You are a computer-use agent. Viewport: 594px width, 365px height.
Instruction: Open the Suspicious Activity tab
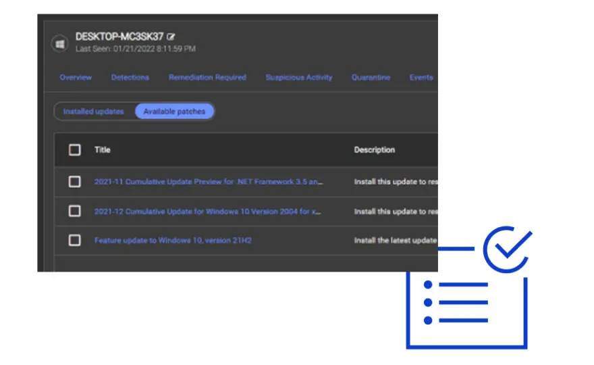(299, 78)
